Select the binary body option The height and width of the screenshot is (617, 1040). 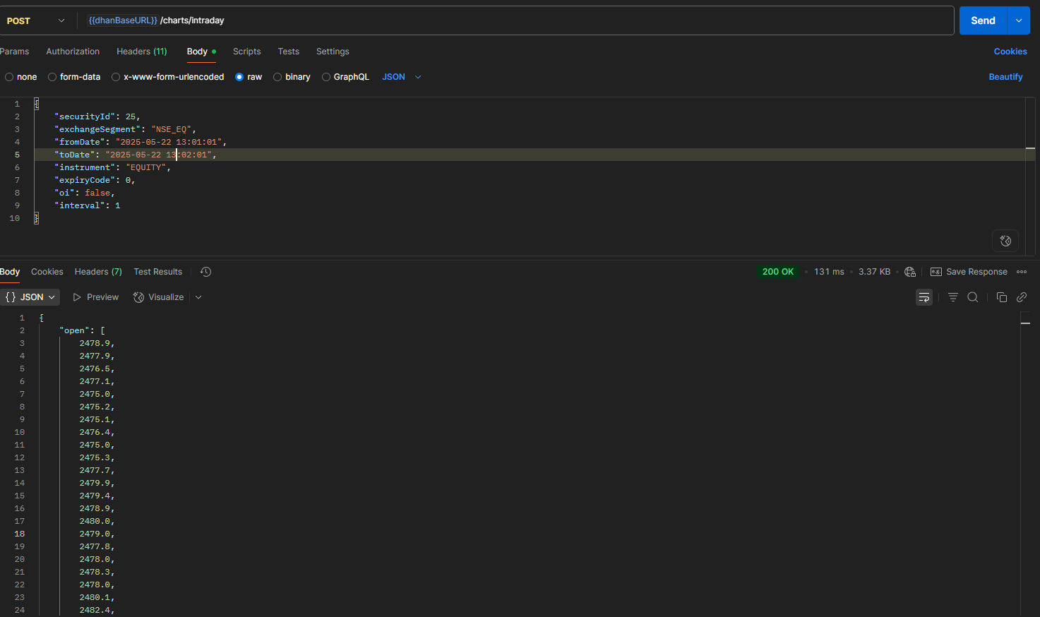coord(292,77)
